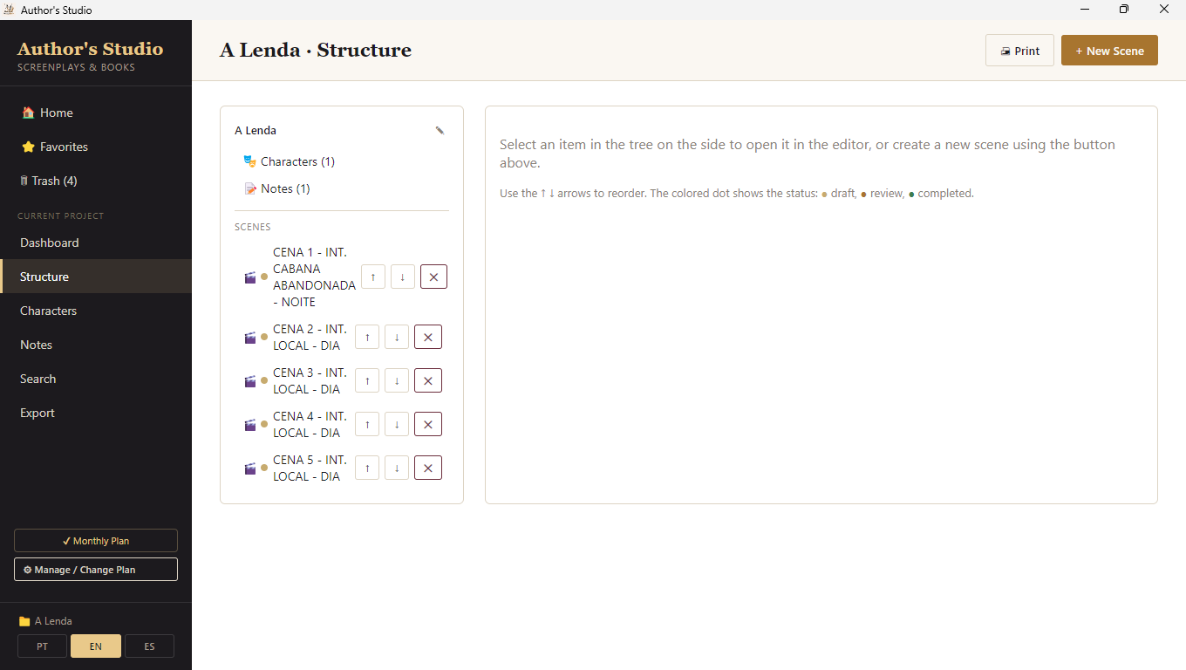Viewport: 1186px width, 670px height.
Task: Delete CENA 3 scene with the X button
Action: (x=428, y=381)
